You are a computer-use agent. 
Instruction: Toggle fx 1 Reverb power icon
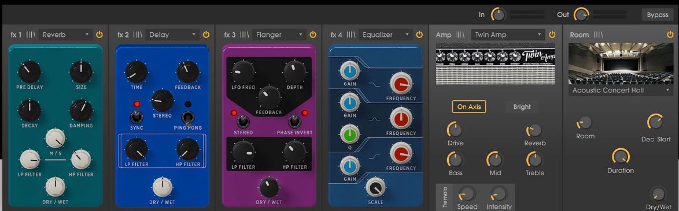[99, 35]
